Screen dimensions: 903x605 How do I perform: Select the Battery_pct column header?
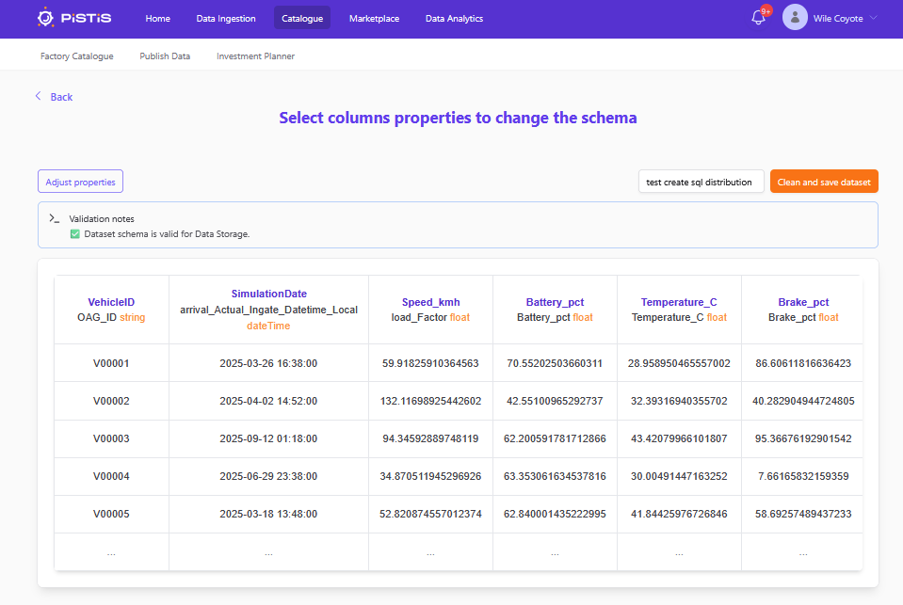click(x=555, y=302)
